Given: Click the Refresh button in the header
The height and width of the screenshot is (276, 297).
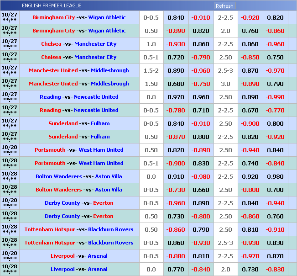Looking at the screenshot, I should click(x=224, y=6).
